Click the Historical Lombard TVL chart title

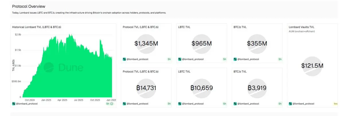click(x=36, y=27)
